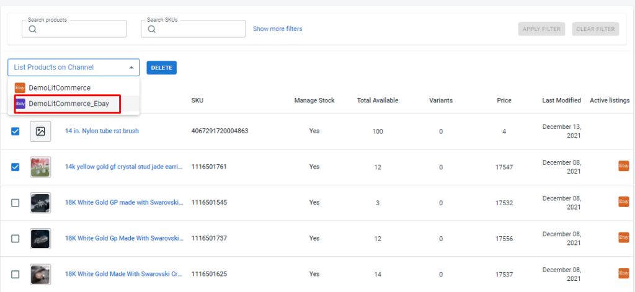Uncheck the 14 in. Nylon tube brush row
The width and height of the screenshot is (635, 292).
point(16,131)
